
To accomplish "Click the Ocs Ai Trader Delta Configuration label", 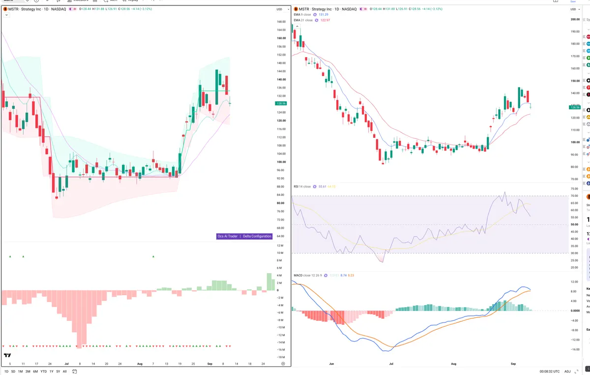I will (x=244, y=236).
